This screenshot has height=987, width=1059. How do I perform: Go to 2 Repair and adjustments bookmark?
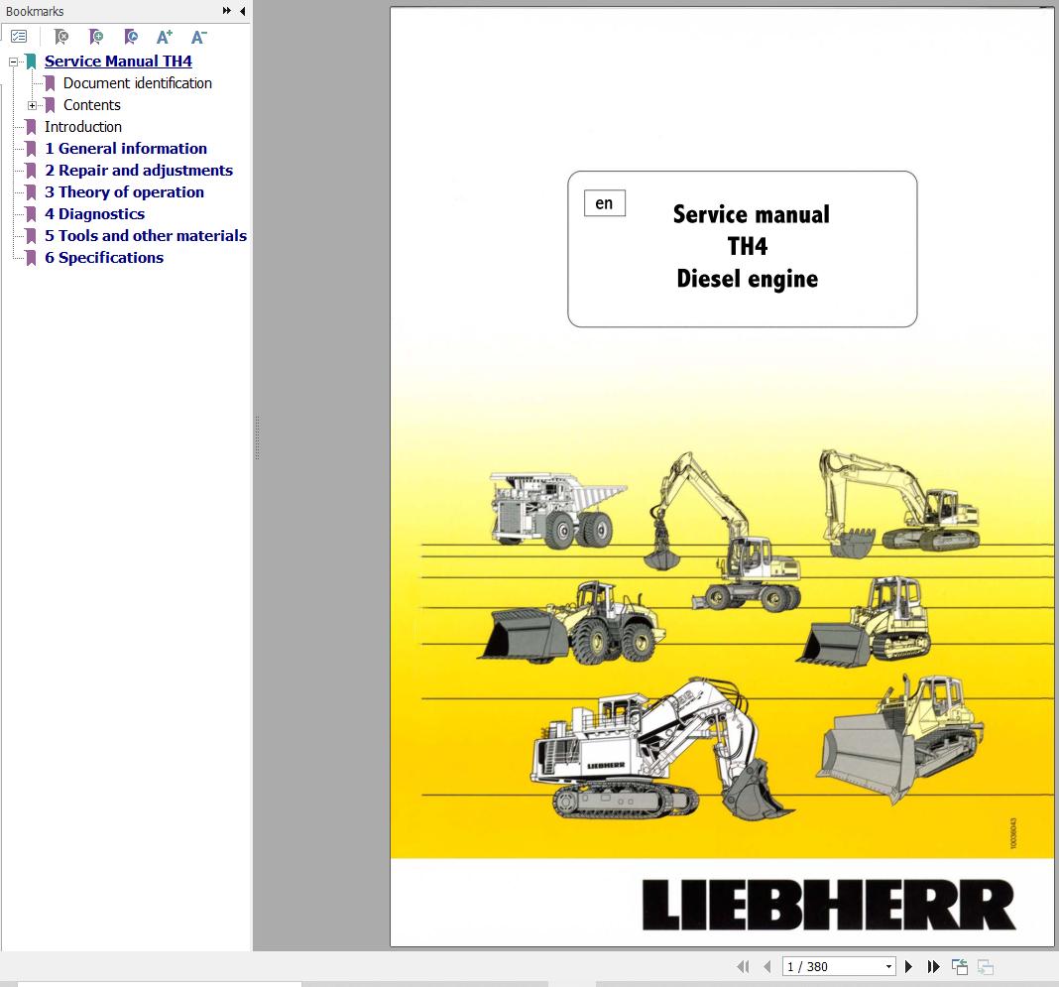(x=139, y=170)
